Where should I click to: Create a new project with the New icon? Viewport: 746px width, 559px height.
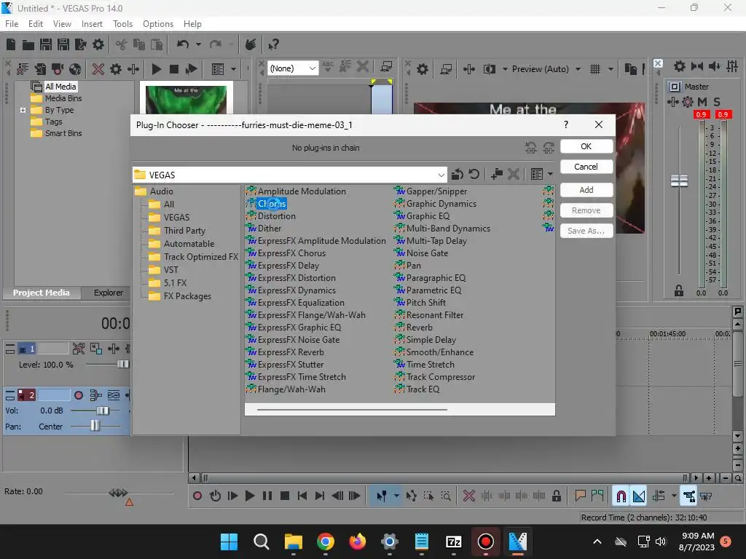(11, 44)
